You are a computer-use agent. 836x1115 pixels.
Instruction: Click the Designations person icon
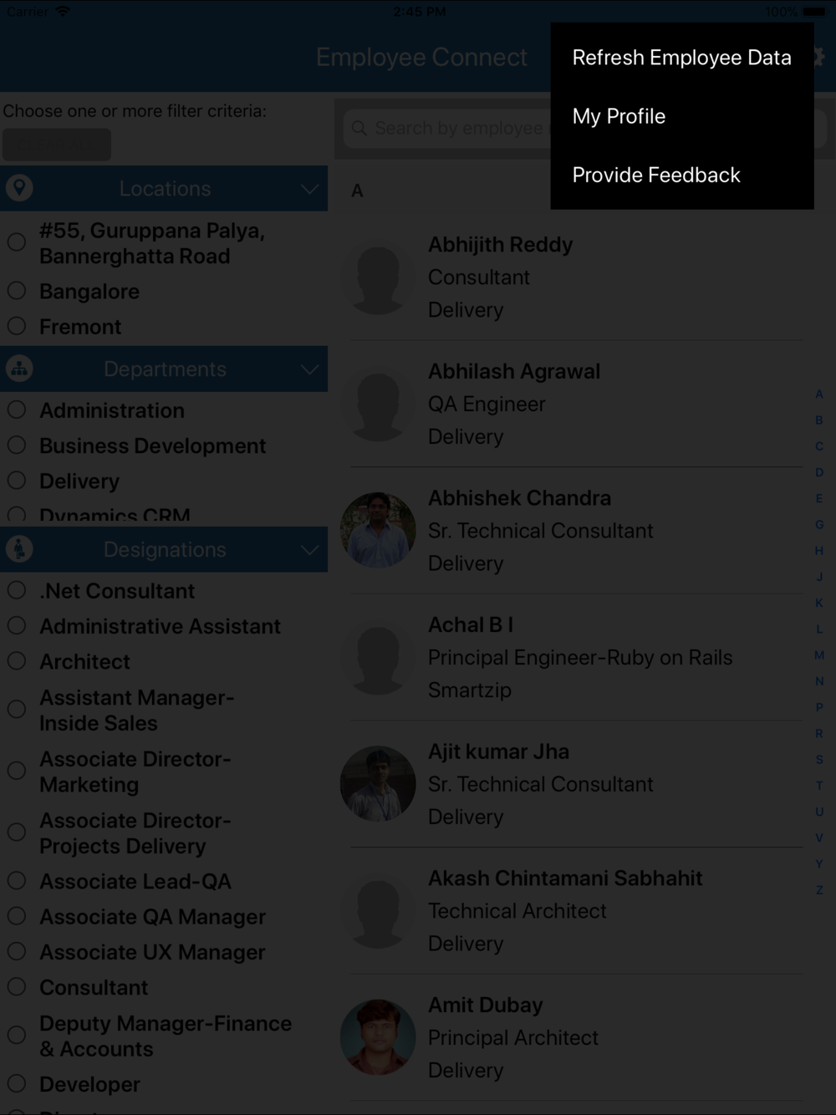tap(19, 549)
